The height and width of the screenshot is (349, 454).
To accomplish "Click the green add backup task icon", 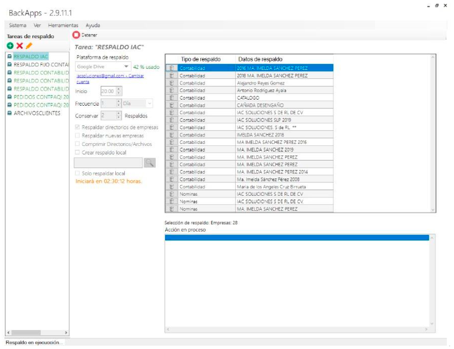I will point(10,45).
